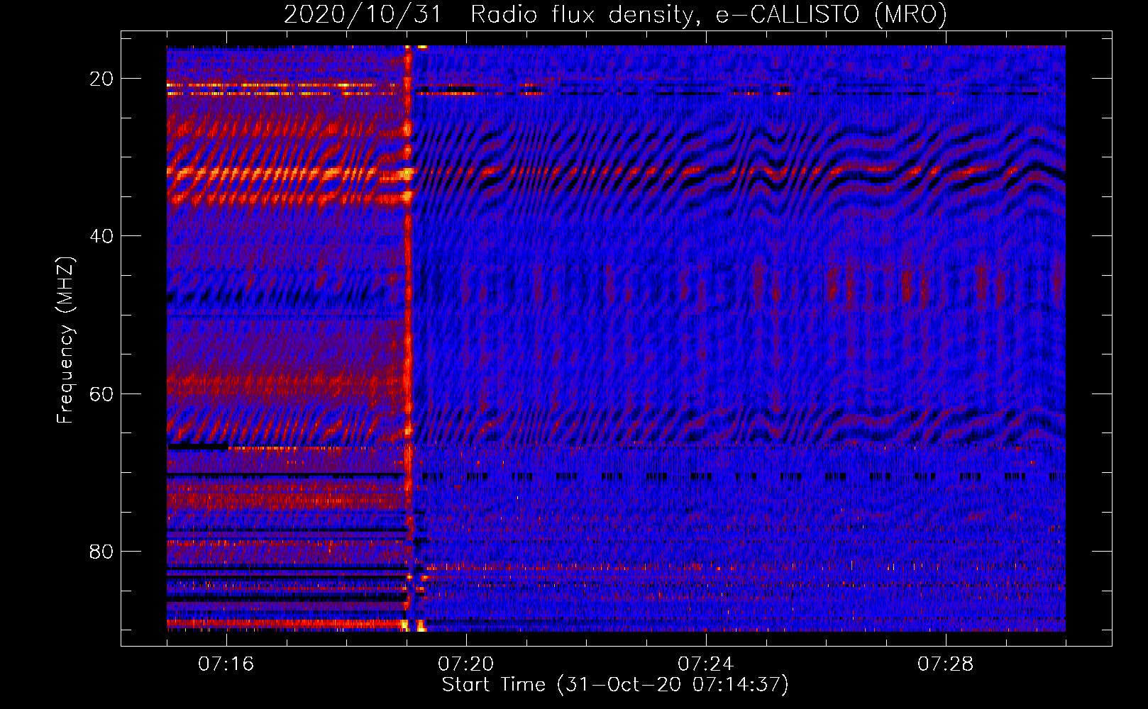Click the 07:28 time tick label
This screenshot has width=1148, height=709.
click(x=946, y=664)
